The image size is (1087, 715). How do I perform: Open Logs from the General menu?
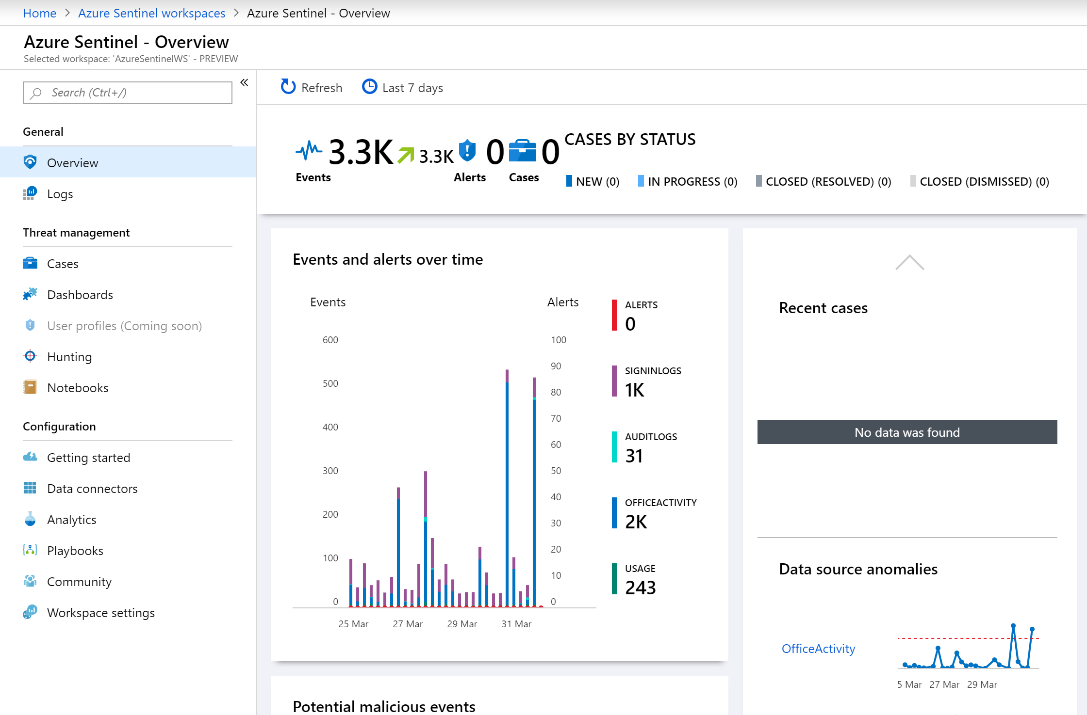pos(60,194)
